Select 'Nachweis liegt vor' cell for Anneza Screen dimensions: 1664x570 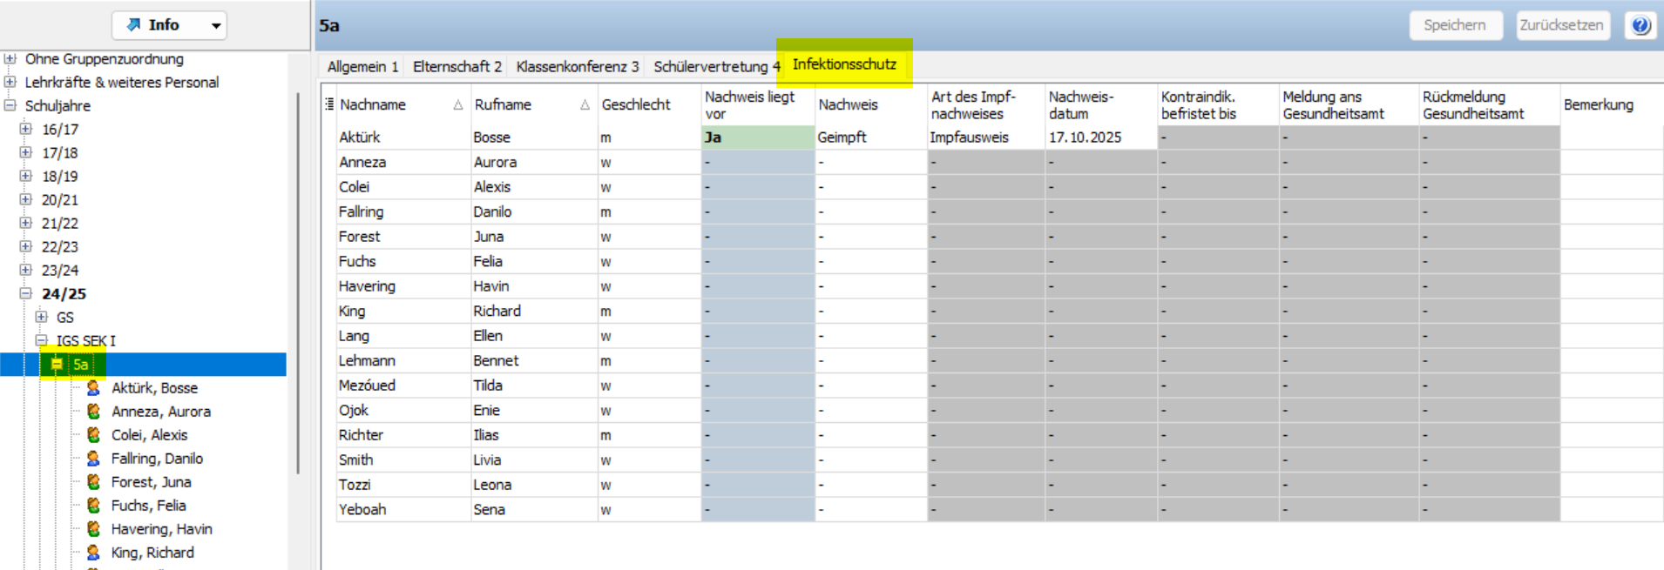(x=757, y=163)
